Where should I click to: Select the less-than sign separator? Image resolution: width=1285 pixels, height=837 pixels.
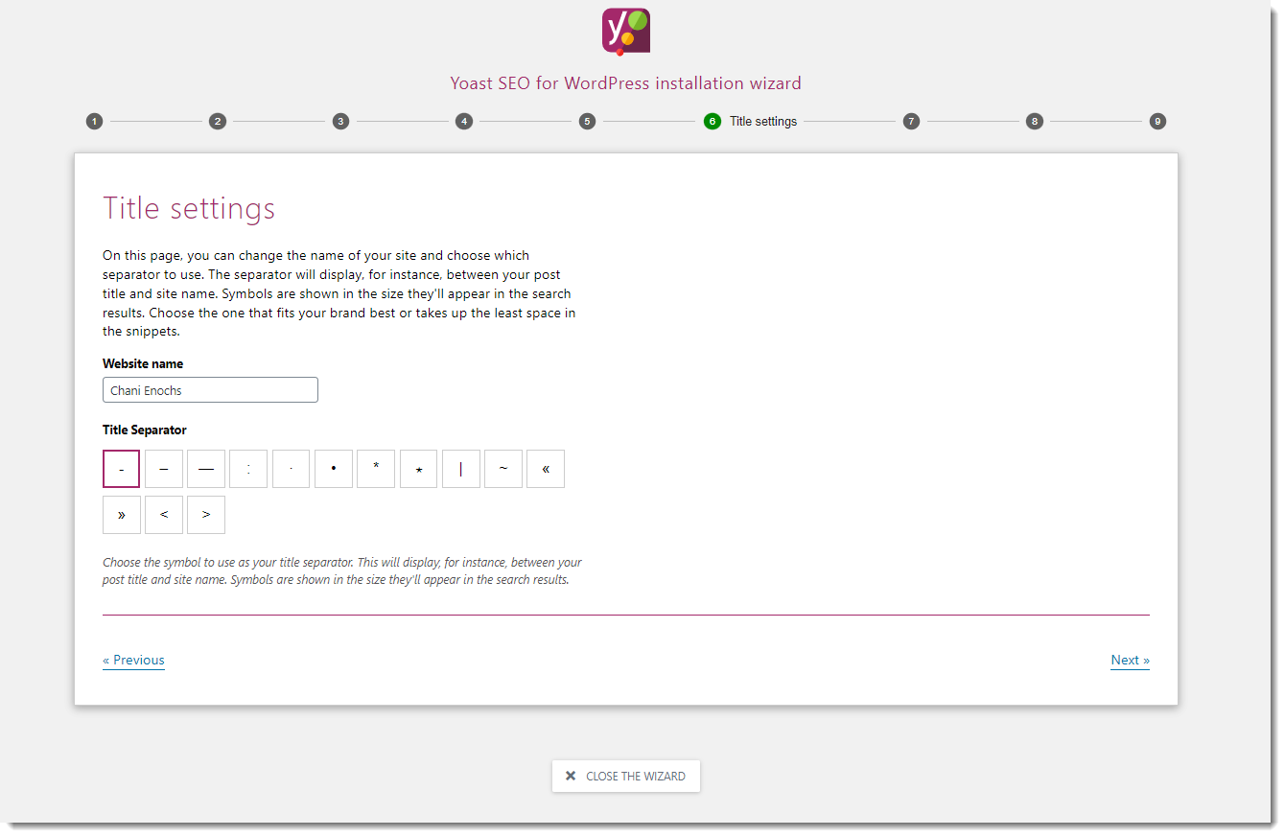click(x=164, y=515)
